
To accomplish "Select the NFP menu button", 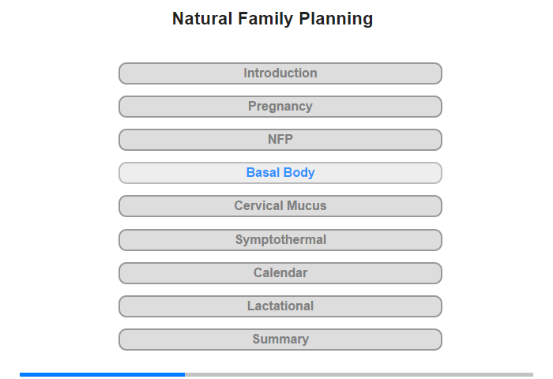I will click(x=280, y=140).
